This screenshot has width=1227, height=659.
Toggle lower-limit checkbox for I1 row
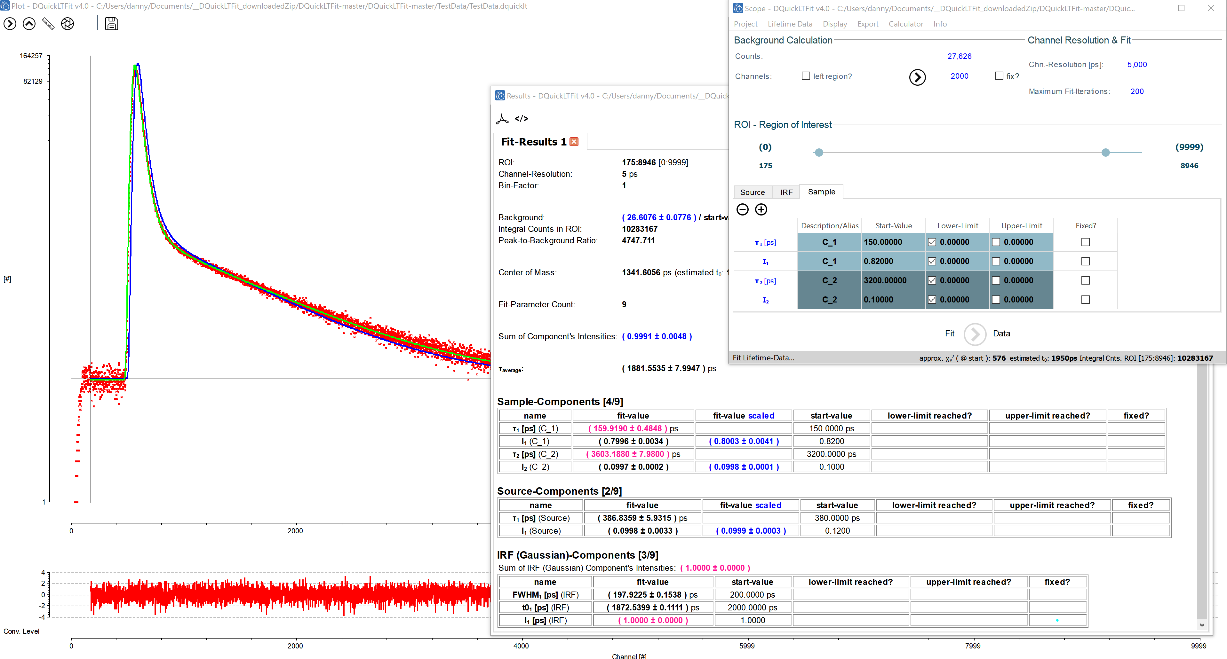tap(932, 262)
